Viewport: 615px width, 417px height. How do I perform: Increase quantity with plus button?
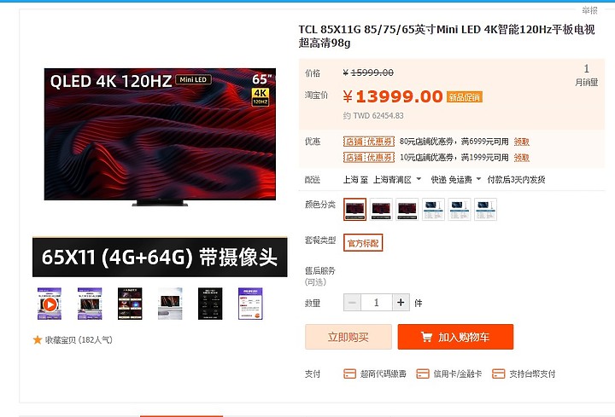coord(401,303)
